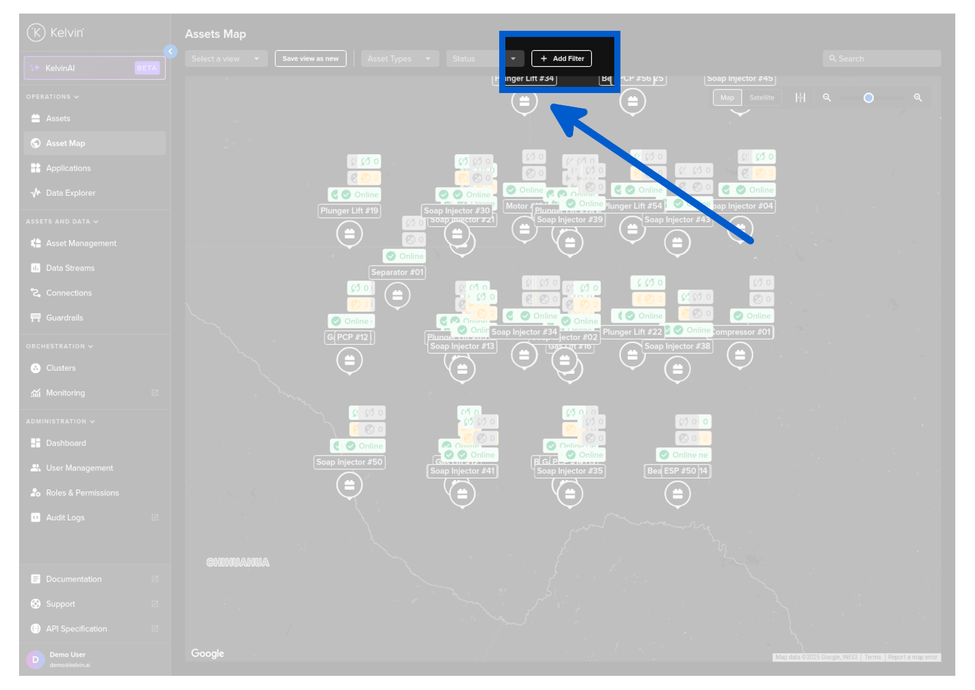Switch map to Satellite view

761,98
